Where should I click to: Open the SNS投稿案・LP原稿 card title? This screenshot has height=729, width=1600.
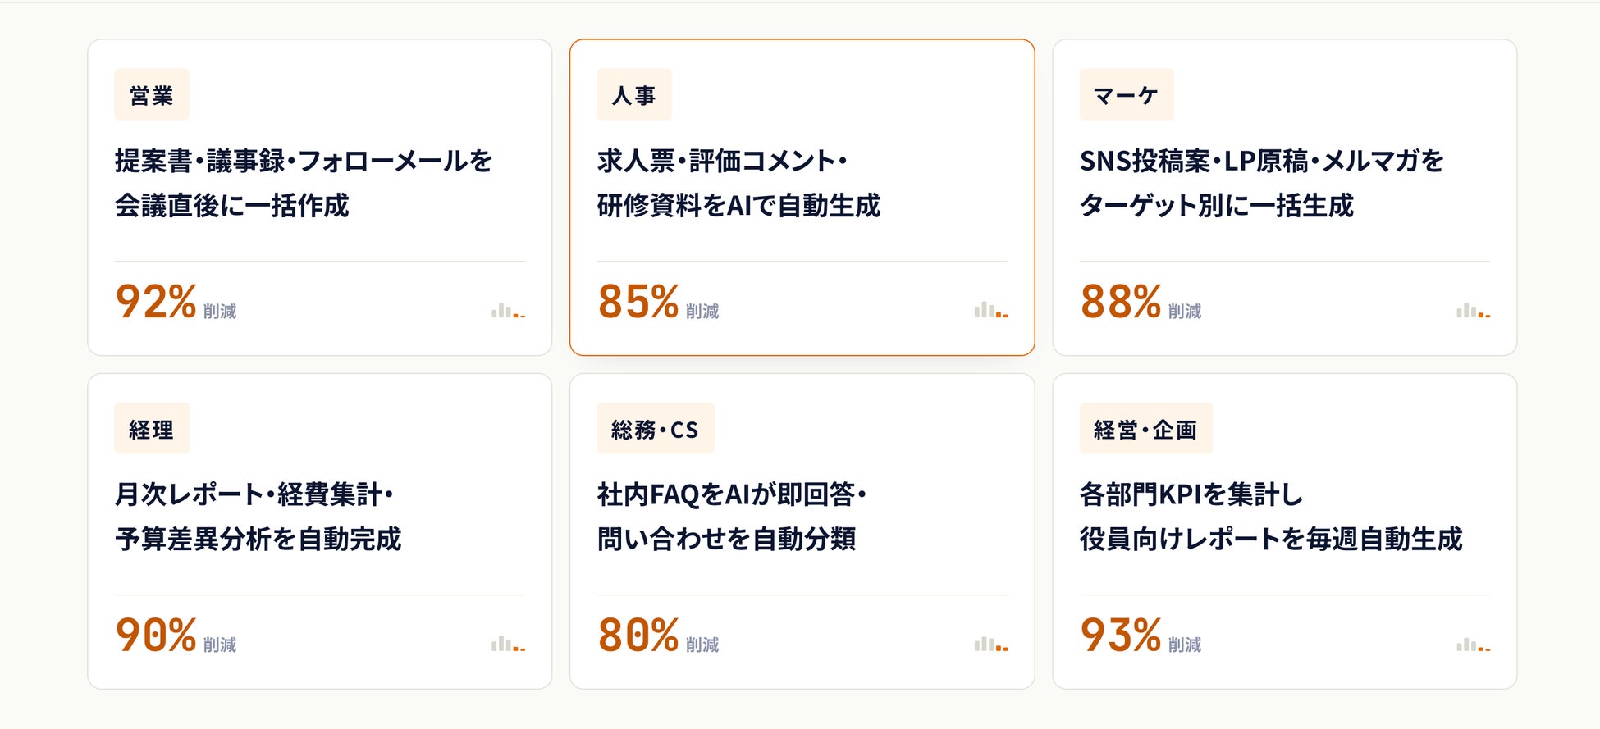[x=1262, y=183]
